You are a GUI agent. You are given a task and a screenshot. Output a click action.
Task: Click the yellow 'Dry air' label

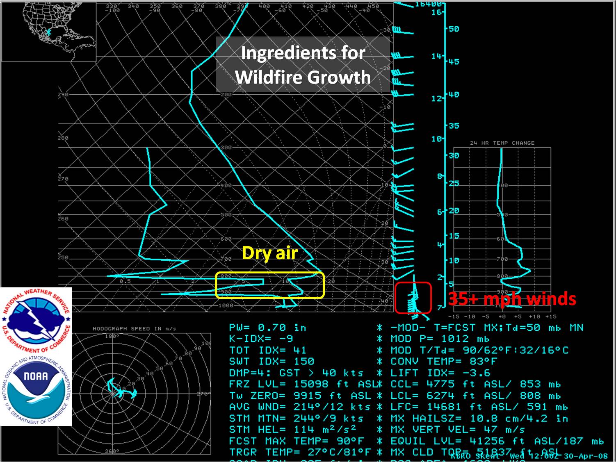coord(269,253)
